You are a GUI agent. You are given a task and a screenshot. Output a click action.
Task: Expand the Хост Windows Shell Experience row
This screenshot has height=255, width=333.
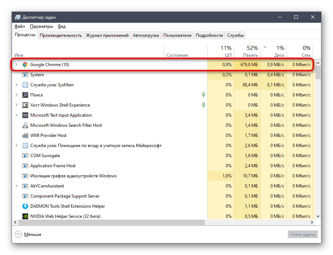[16, 105]
